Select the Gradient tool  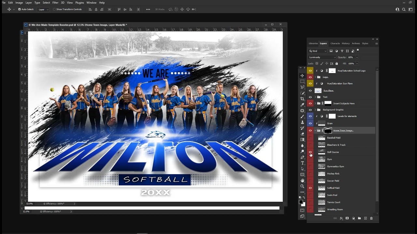click(x=302, y=140)
